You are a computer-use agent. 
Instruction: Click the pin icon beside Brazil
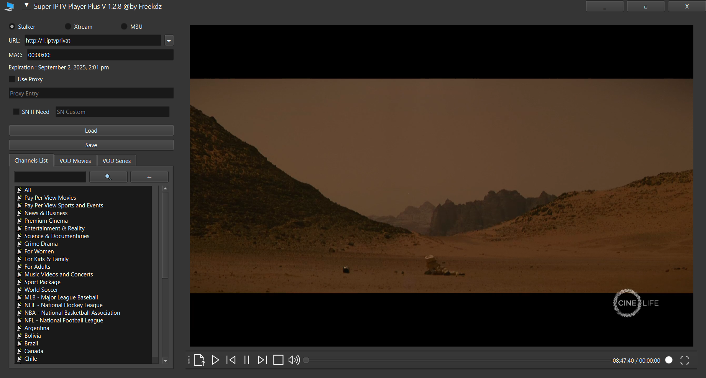[19, 343]
